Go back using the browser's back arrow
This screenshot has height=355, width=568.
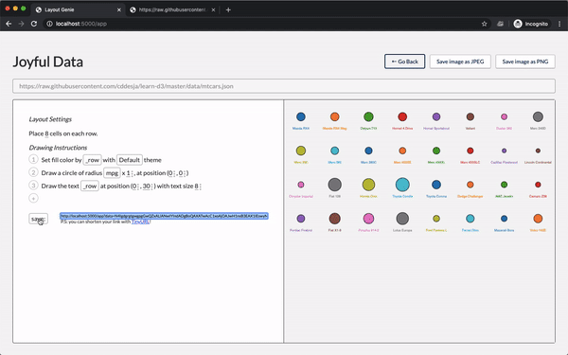pos(9,24)
